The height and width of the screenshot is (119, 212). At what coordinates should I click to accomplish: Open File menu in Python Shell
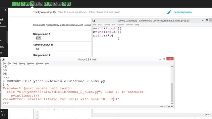pos(4,63)
